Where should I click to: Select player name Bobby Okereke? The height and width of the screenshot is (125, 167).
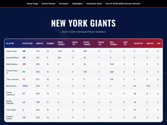click(x=10, y=102)
